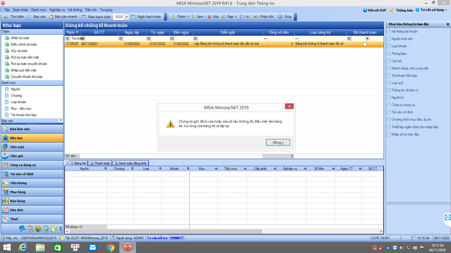Open the Giúp help toolbar icon

point(280,17)
